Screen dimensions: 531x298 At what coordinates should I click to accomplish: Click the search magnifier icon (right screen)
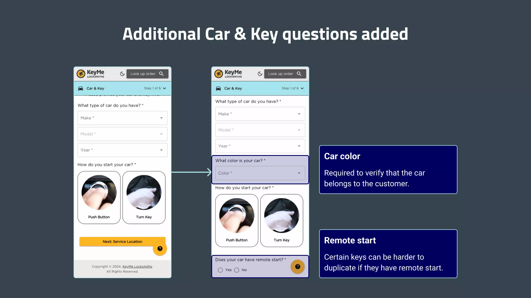point(300,73)
